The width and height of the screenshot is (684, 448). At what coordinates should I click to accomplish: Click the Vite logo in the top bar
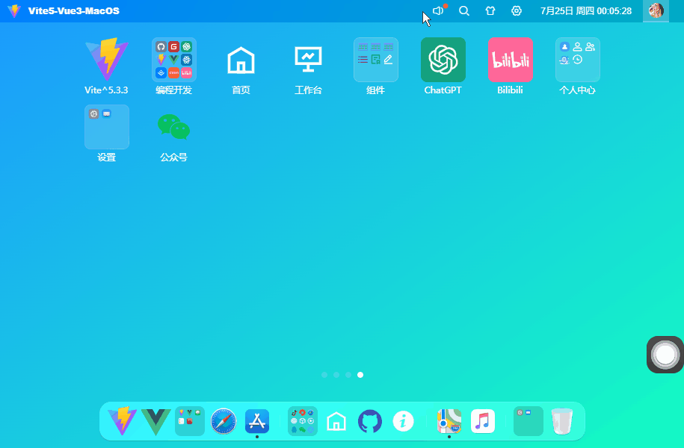pos(14,11)
